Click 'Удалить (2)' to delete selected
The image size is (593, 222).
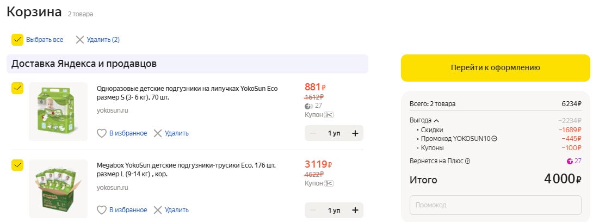click(97, 40)
